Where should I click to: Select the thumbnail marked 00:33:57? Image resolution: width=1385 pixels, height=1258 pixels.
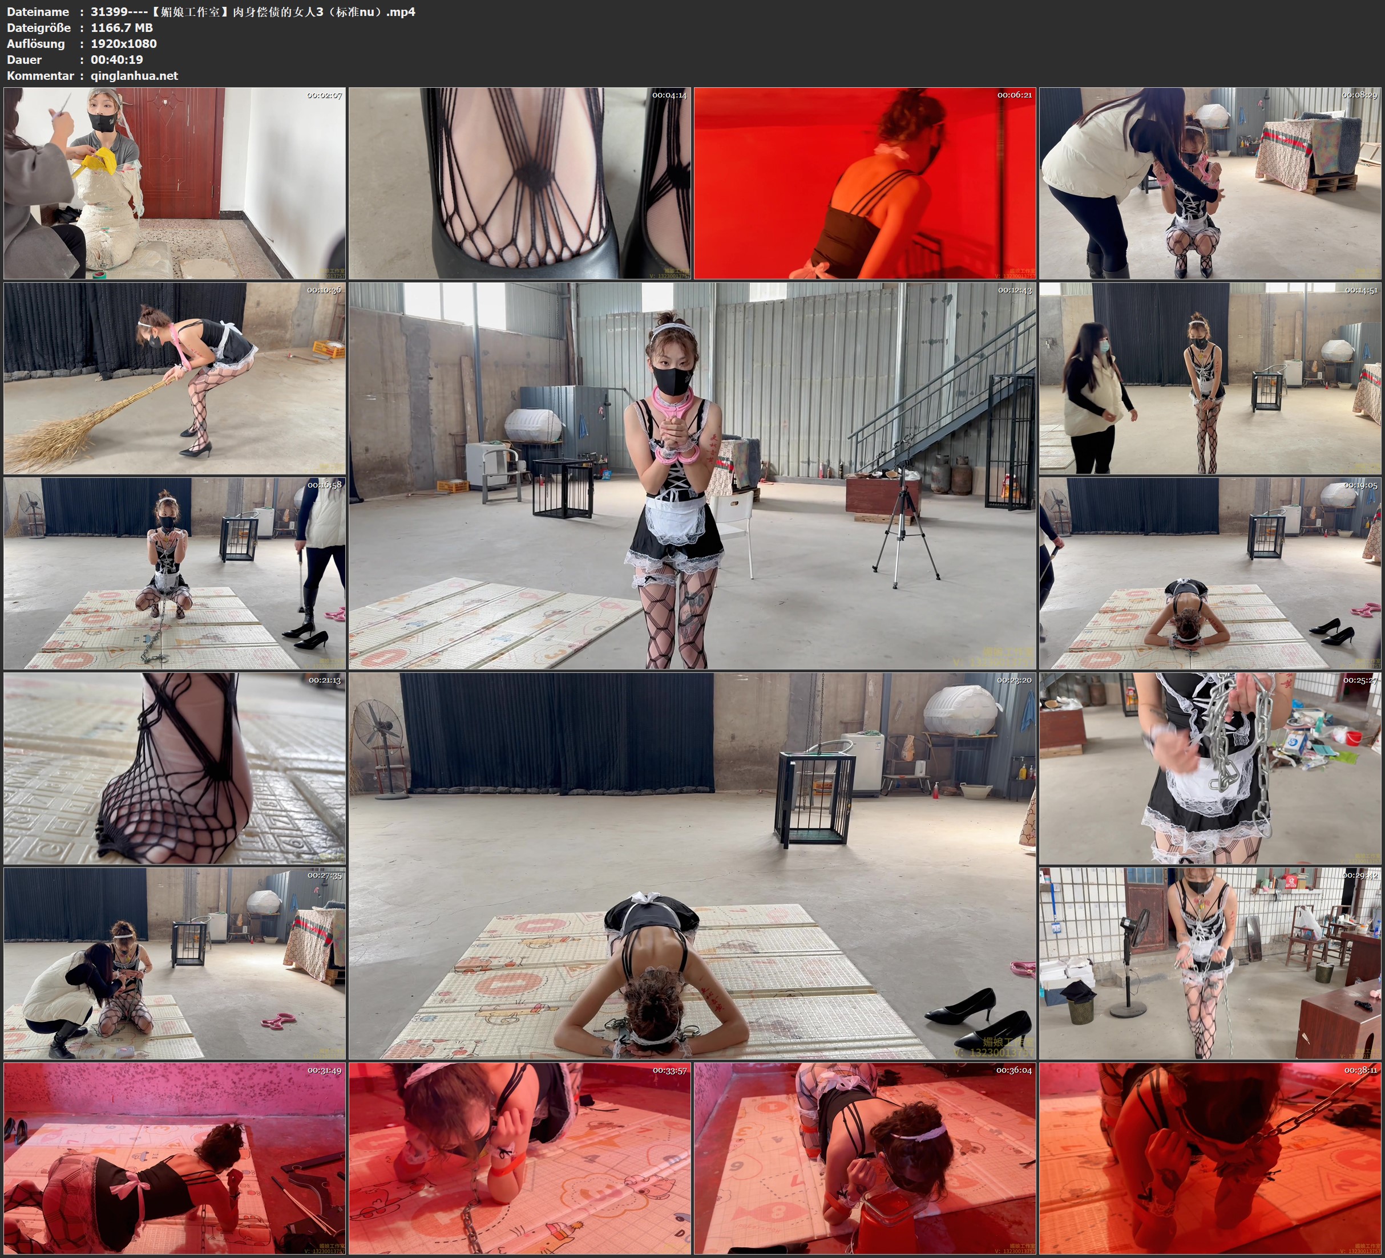pyautogui.click(x=520, y=1158)
